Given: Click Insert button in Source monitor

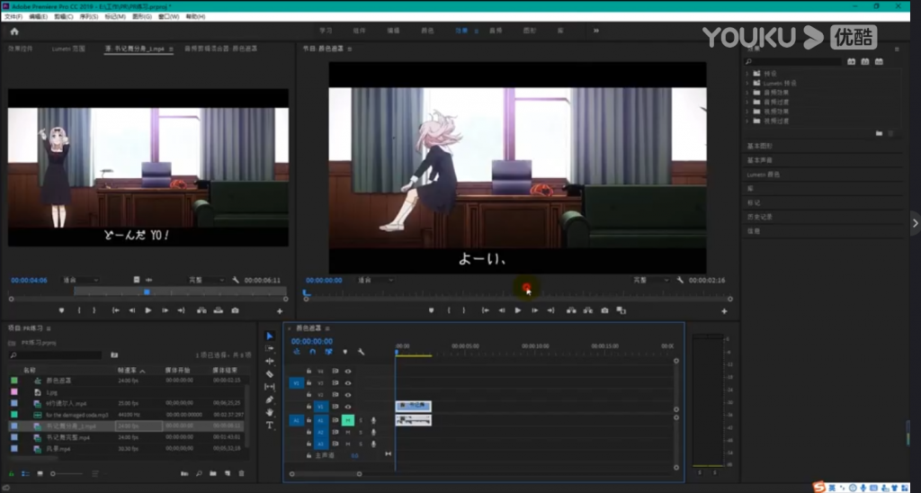Looking at the screenshot, I should (x=201, y=310).
